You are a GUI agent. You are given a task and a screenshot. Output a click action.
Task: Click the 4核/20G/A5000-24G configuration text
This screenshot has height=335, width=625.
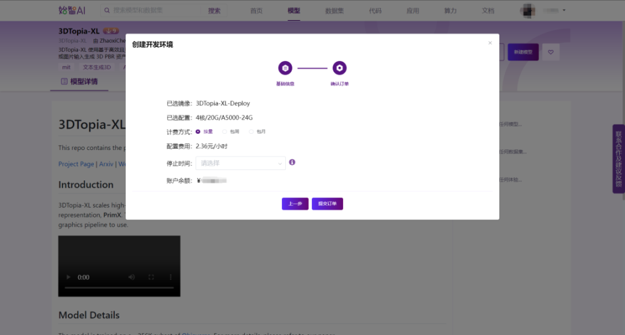coord(224,118)
